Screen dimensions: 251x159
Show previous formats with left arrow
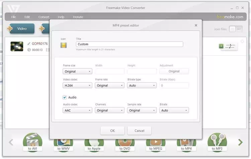tap(11, 142)
